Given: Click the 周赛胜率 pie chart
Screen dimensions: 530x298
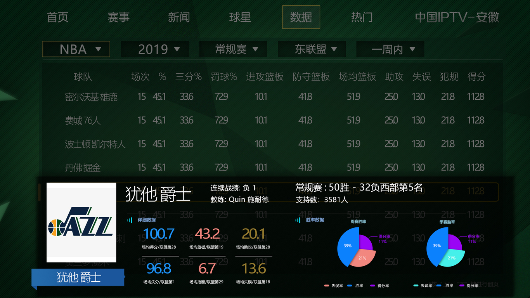Looking at the screenshot, I should tap(357, 247).
